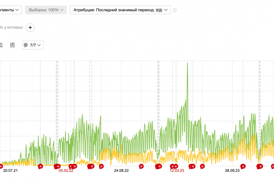Expand the Атрибуция: Последний значимый переход dropdown
Screen dimensions: 274x182
click(x=120, y=10)
